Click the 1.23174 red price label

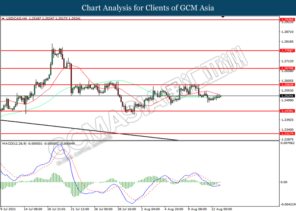coord(287,133)
